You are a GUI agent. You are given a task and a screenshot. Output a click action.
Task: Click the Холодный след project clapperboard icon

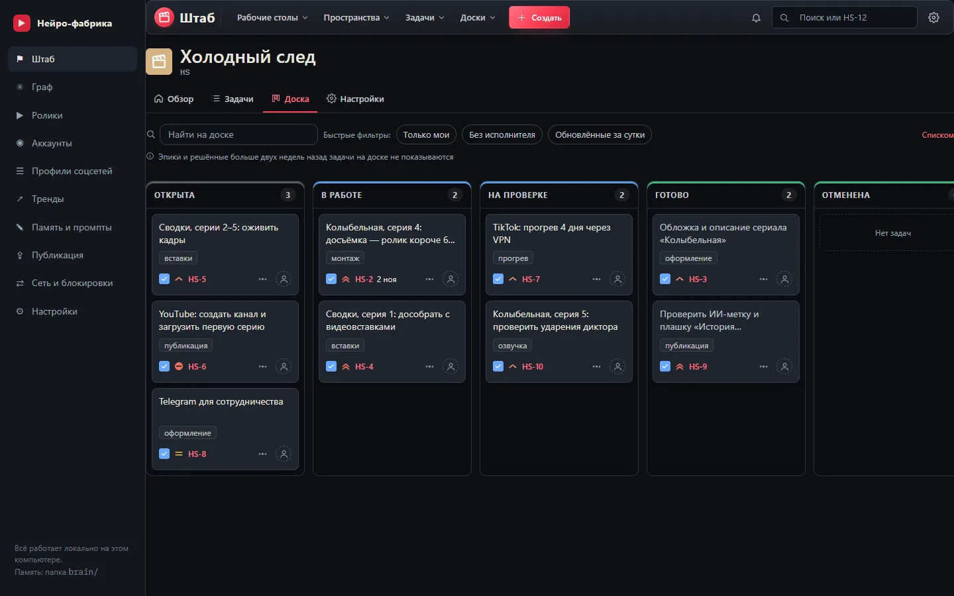159,62
